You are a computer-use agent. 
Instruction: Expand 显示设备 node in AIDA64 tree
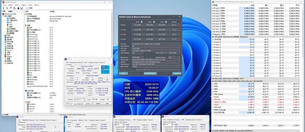pos(3,42)
